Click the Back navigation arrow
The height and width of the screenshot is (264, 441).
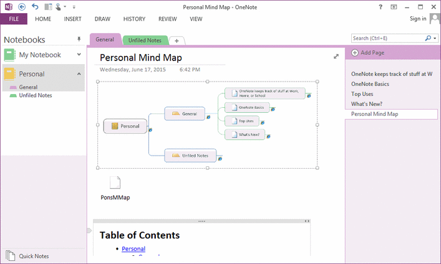coord(22,7)
